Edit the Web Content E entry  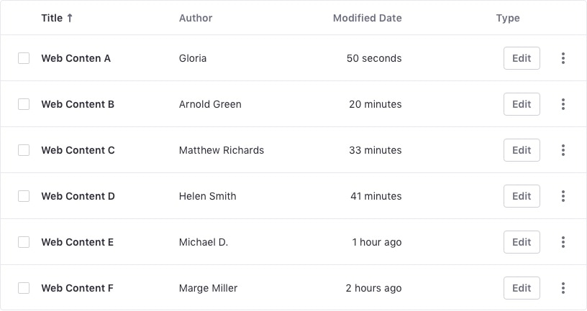tap(522, 242)
